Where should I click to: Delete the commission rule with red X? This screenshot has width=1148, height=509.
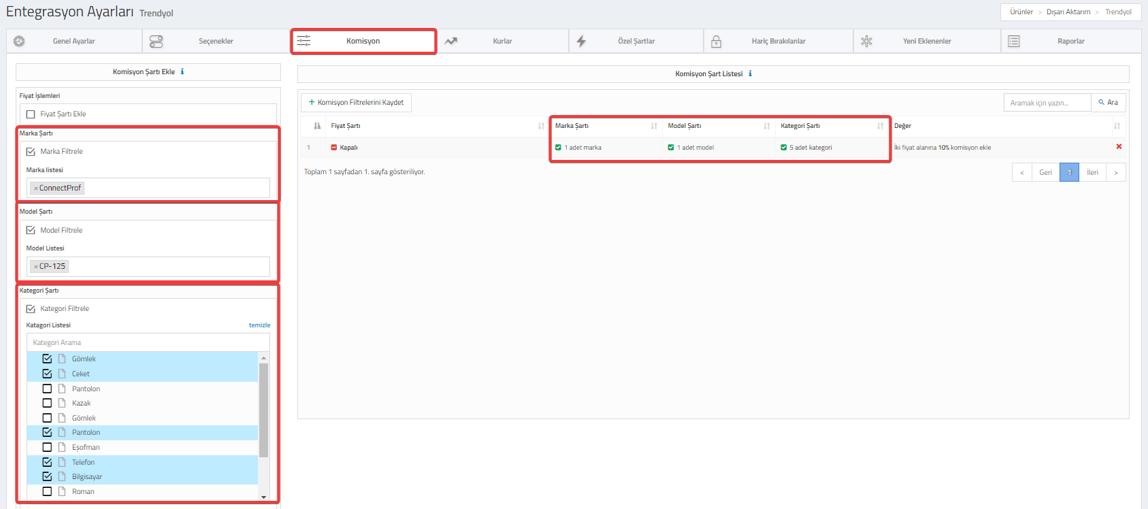[1119, 146]
